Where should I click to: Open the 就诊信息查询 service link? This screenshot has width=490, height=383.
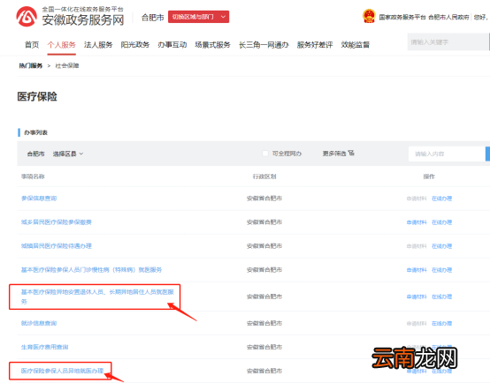(39, 323)
